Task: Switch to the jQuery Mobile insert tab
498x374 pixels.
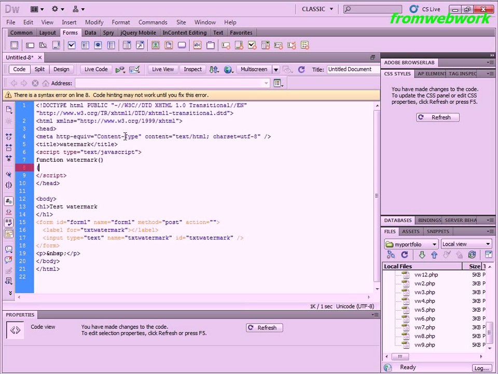Action: coord(138,33)
